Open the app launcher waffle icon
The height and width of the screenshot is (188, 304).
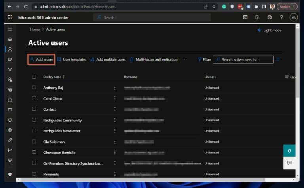(10, 17)
